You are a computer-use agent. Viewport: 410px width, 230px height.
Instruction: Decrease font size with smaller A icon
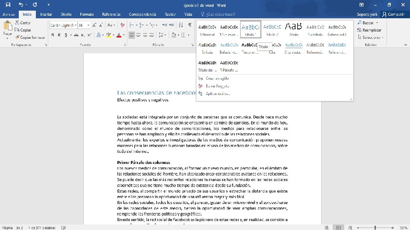(101, 25)
